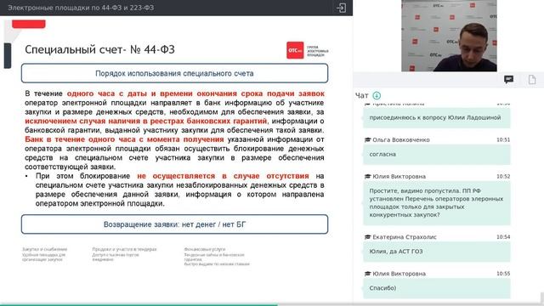
Task: Click the graduation cap icon beside Ольга Вовковченко
Action: 368,139
